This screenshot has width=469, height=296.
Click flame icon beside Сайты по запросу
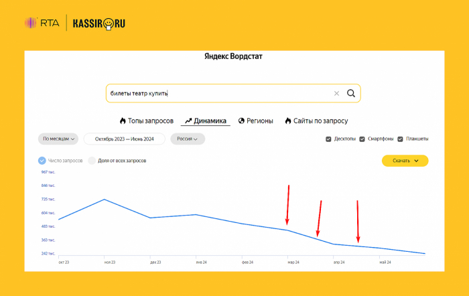click(288, 121)
